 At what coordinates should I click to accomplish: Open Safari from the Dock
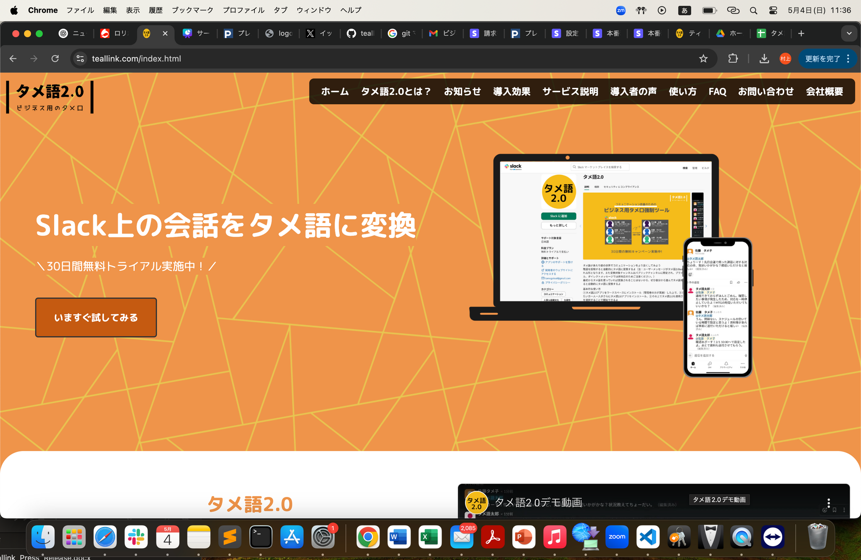105,537
